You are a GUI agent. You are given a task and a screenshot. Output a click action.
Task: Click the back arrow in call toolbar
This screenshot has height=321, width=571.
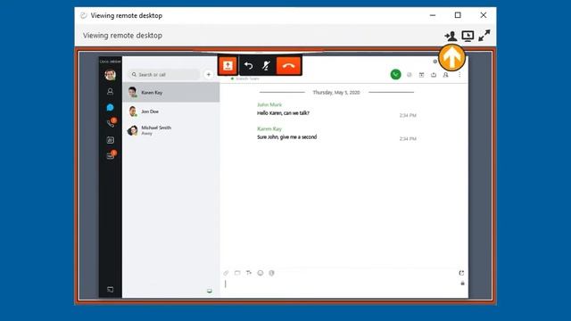pyautogui.click(x=248, y=65)
